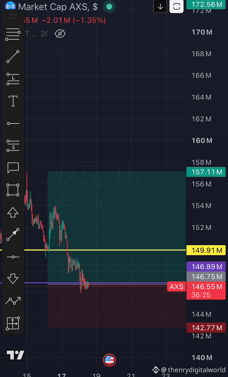Toggle the indicator visibility eye icon
The image size is (228, 377).
60,34
